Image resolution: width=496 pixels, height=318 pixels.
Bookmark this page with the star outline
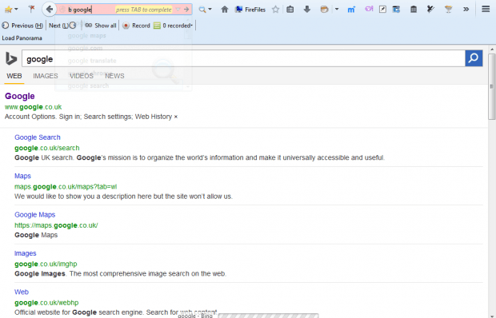275,10
